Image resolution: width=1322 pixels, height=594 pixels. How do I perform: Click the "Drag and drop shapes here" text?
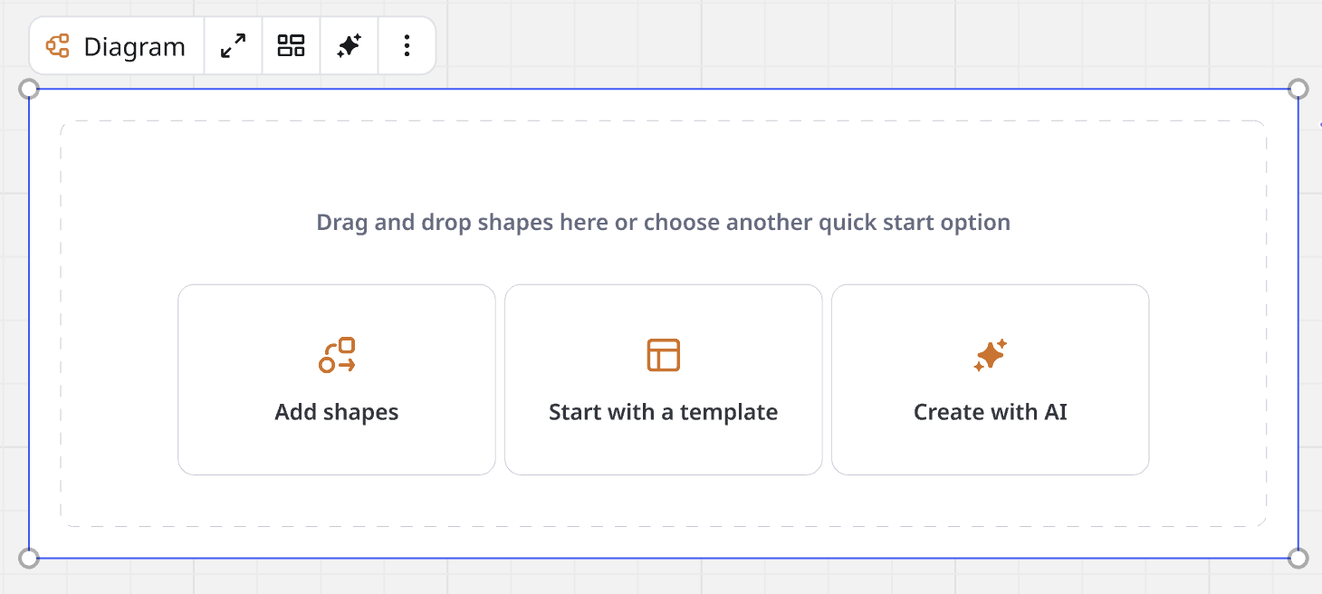663,222
